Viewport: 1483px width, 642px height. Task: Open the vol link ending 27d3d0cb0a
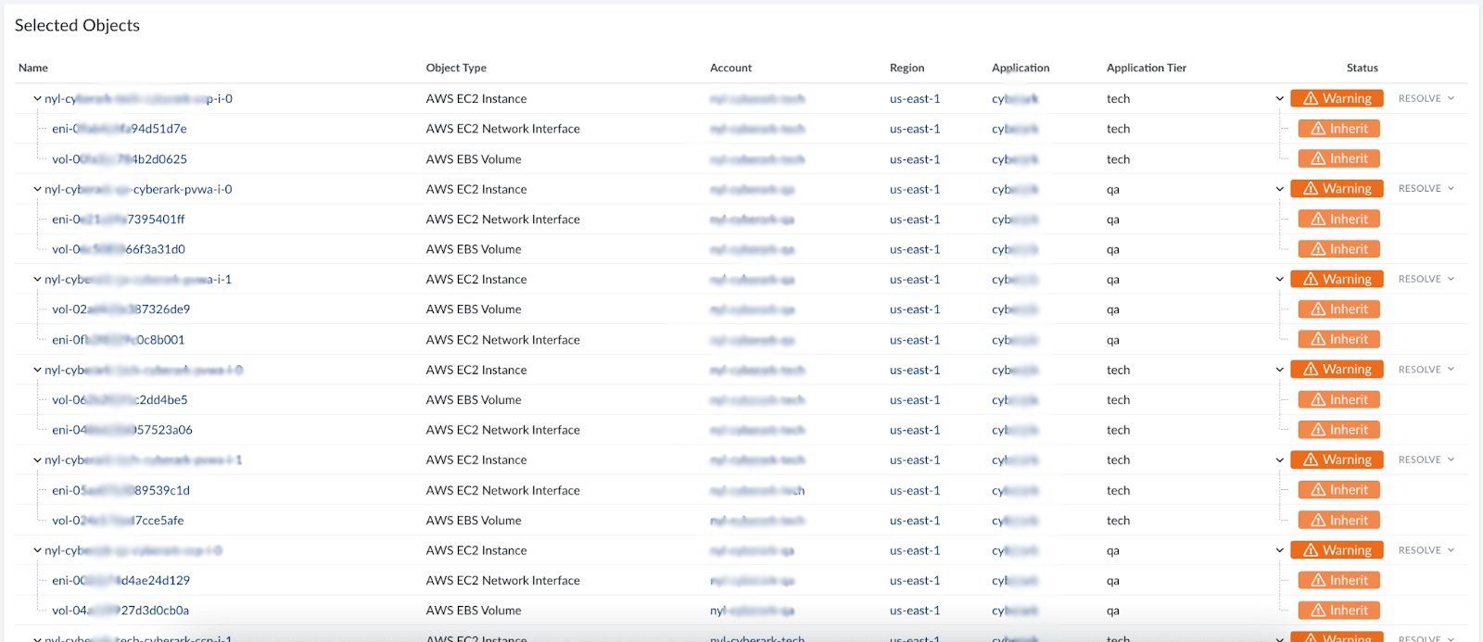pyautogui.click(x=120, y=611)
